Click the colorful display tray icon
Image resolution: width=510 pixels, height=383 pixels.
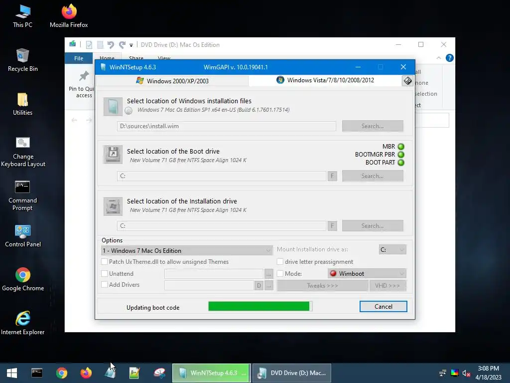click(x=454, y=373)
